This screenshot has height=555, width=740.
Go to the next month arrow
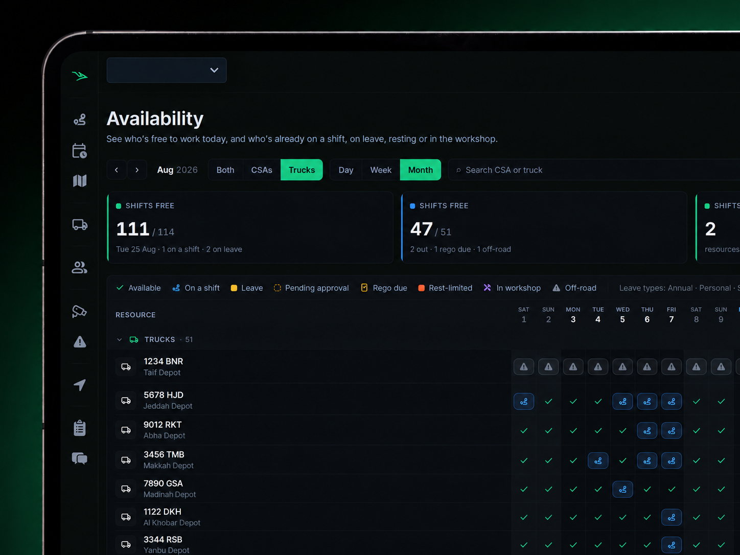coord(137,170)
